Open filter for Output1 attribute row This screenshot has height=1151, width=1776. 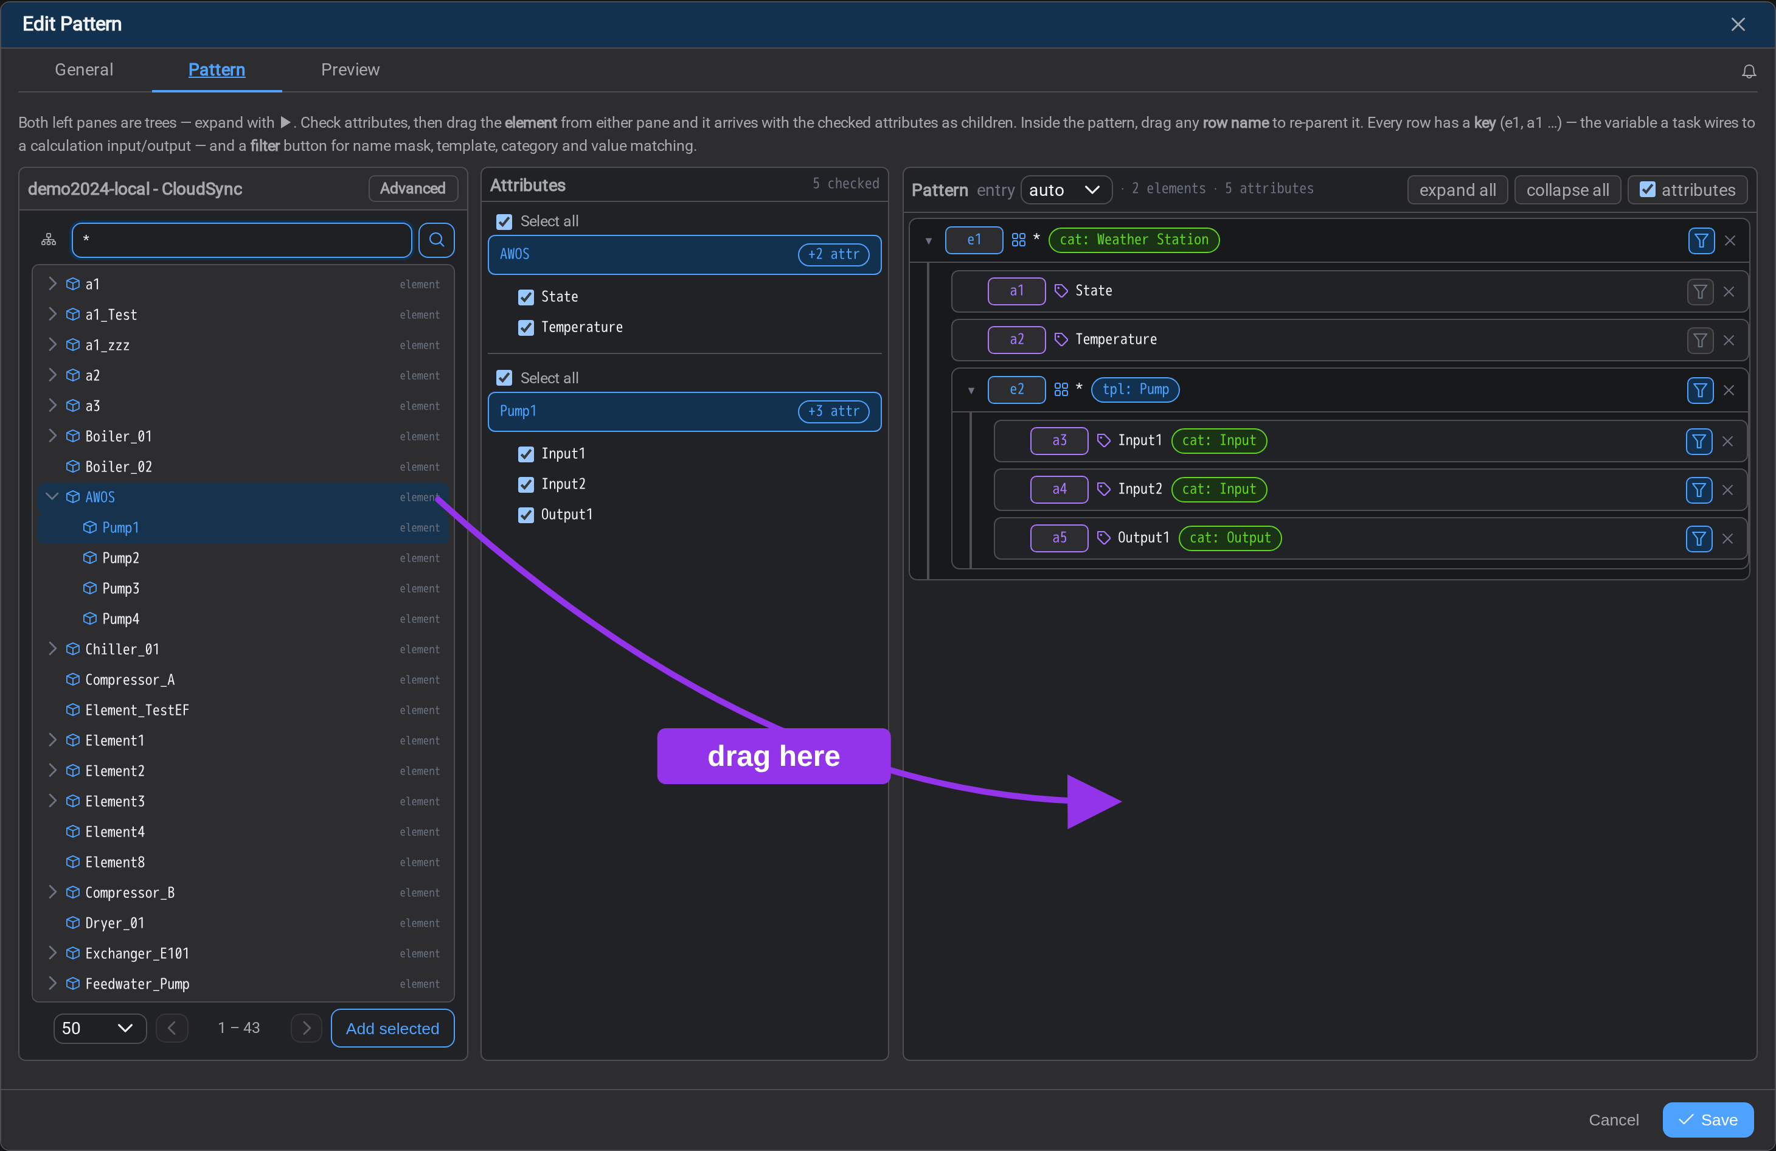click(1698, 538)
